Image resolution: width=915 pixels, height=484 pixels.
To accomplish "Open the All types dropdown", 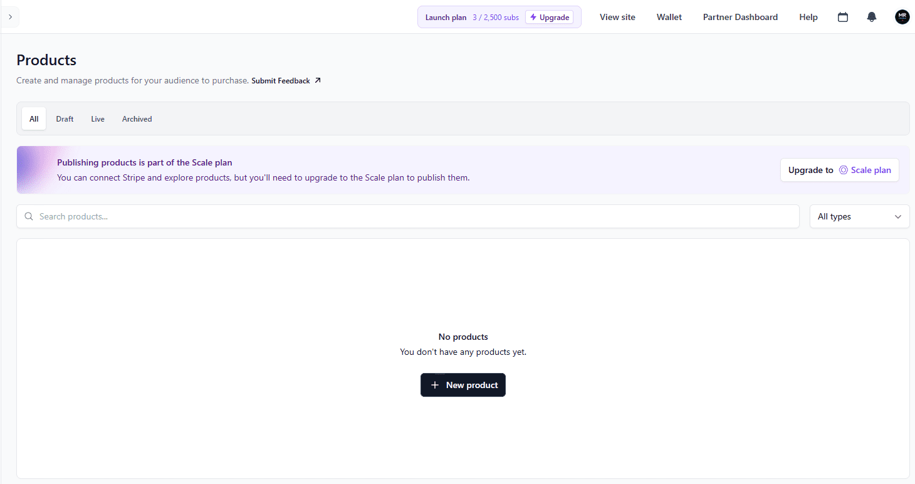I will coord(859,216).
